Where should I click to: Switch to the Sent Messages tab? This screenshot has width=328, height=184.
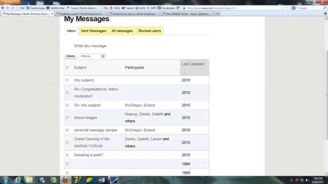(x=93, y=31)
